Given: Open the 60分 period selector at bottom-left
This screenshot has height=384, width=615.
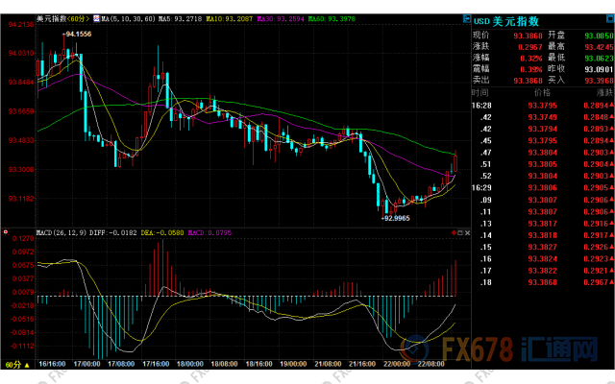Looking at the screenshot, I should coord(17,365).
